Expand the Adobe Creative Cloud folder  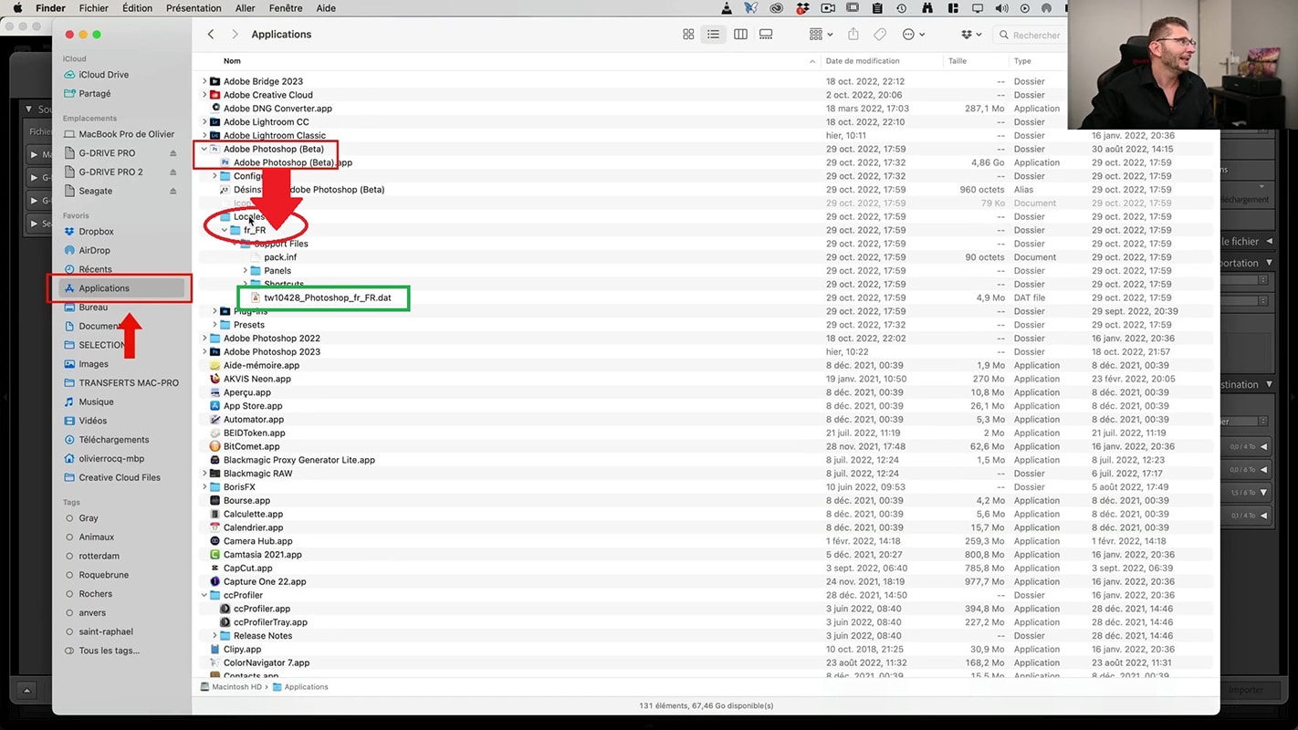pos(204,95)
